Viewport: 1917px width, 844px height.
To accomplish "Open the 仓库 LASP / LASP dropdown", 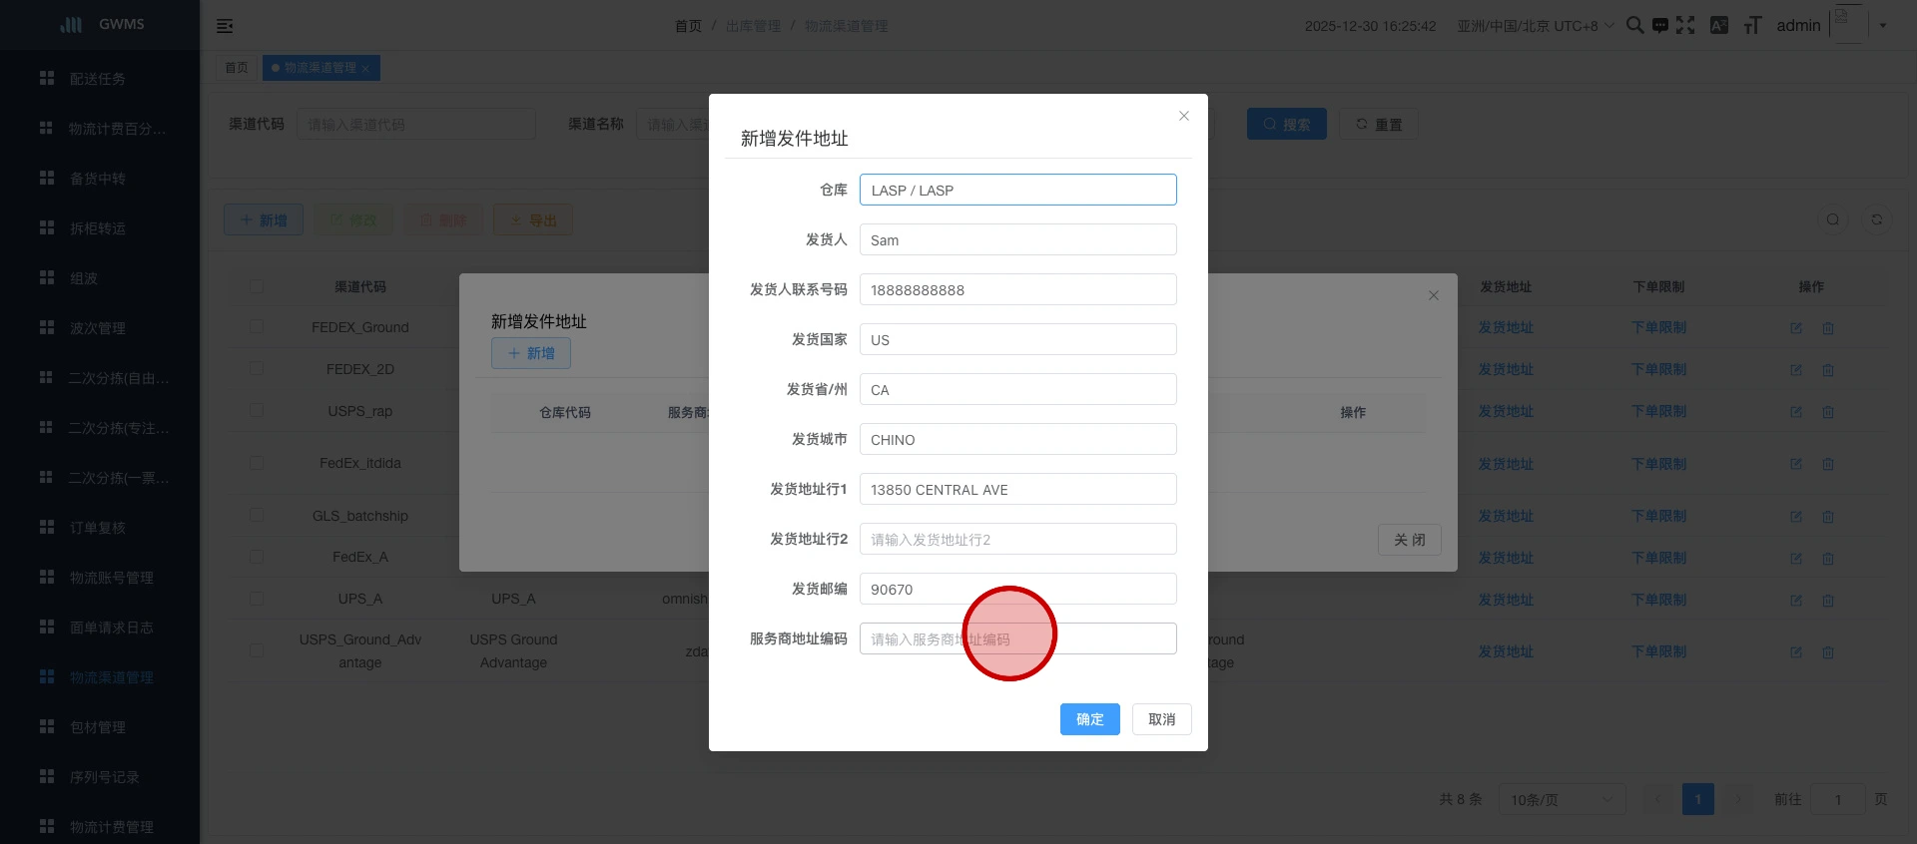I will (1017, 190).
